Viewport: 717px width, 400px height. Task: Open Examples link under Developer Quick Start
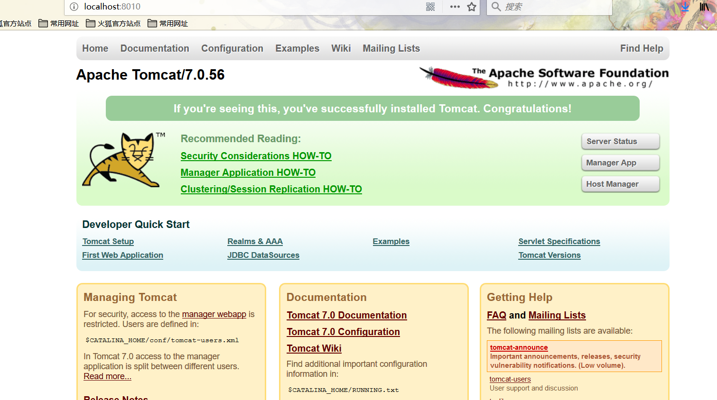391,241
